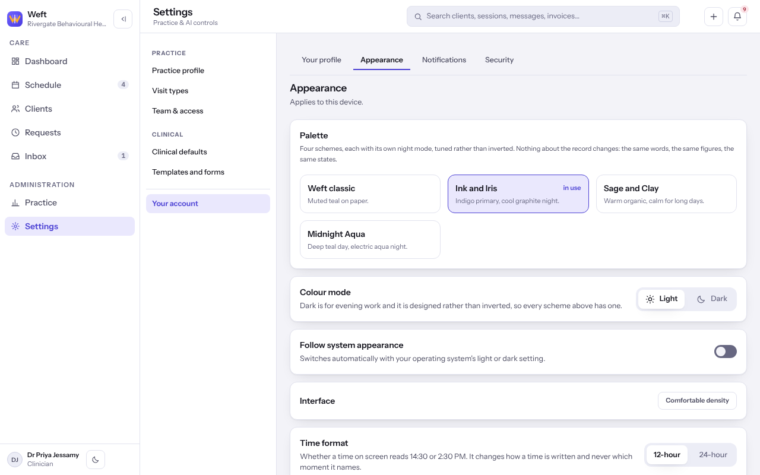Click the Dr Priya Jessamy name
The width and height of the screenshot is (760, 475).
point(53,455)
